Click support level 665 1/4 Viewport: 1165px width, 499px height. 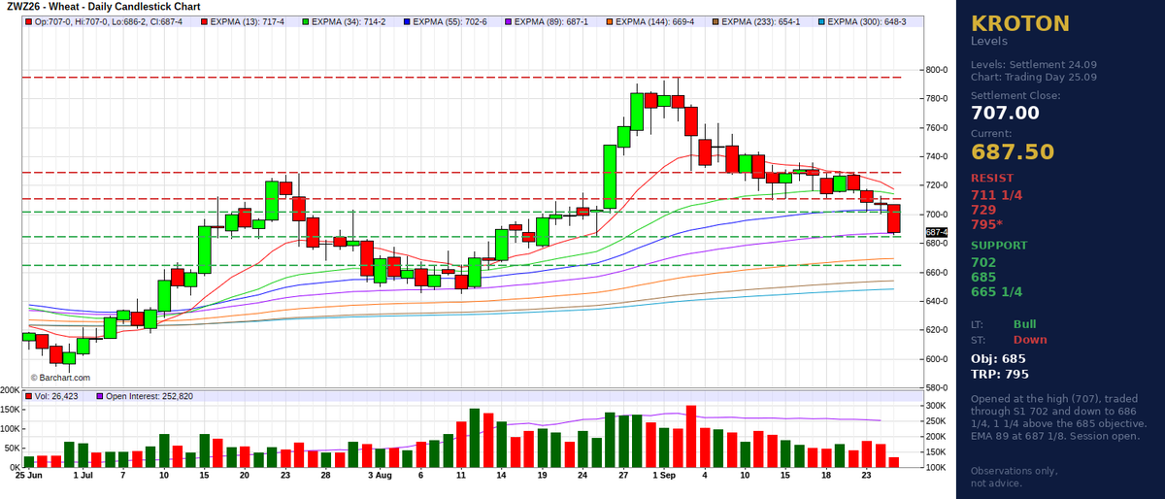996,291
